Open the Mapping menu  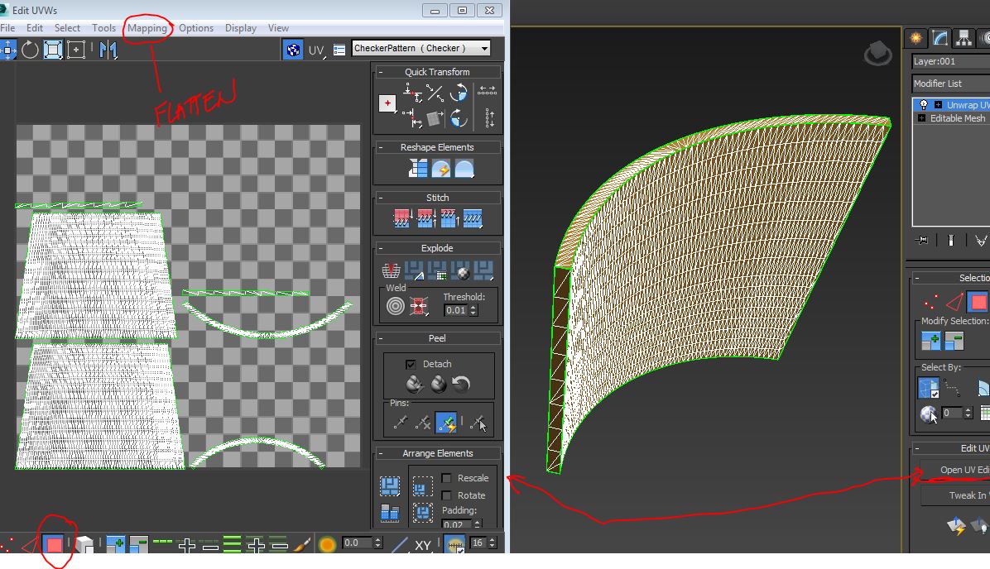[x=146, y=27]
